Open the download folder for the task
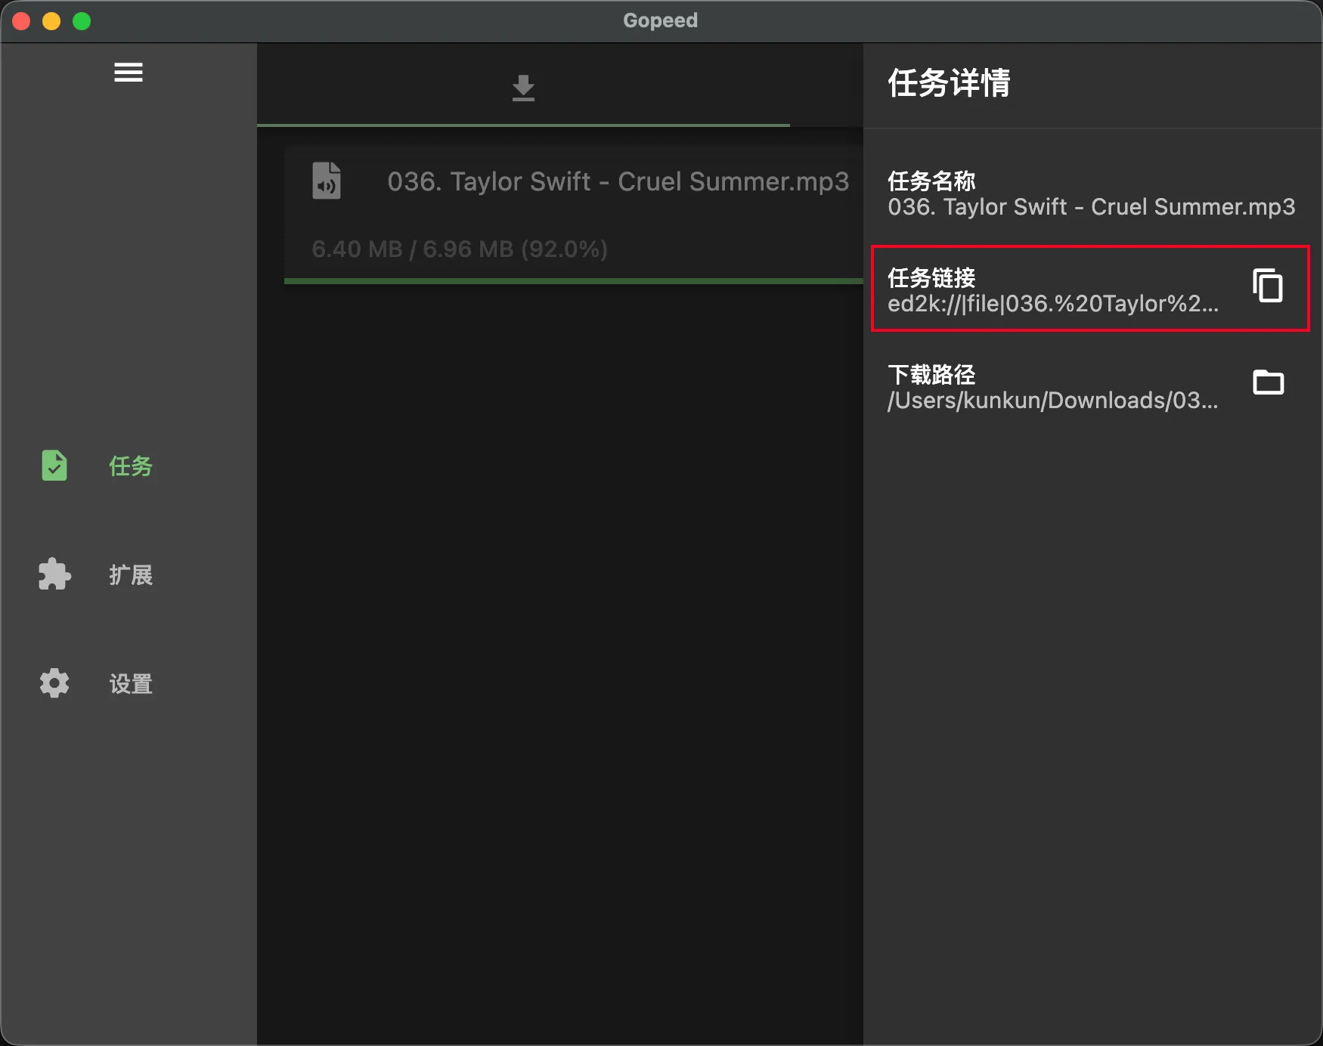Viewport: 1323px width, 1046px height. coord(1267,383)
